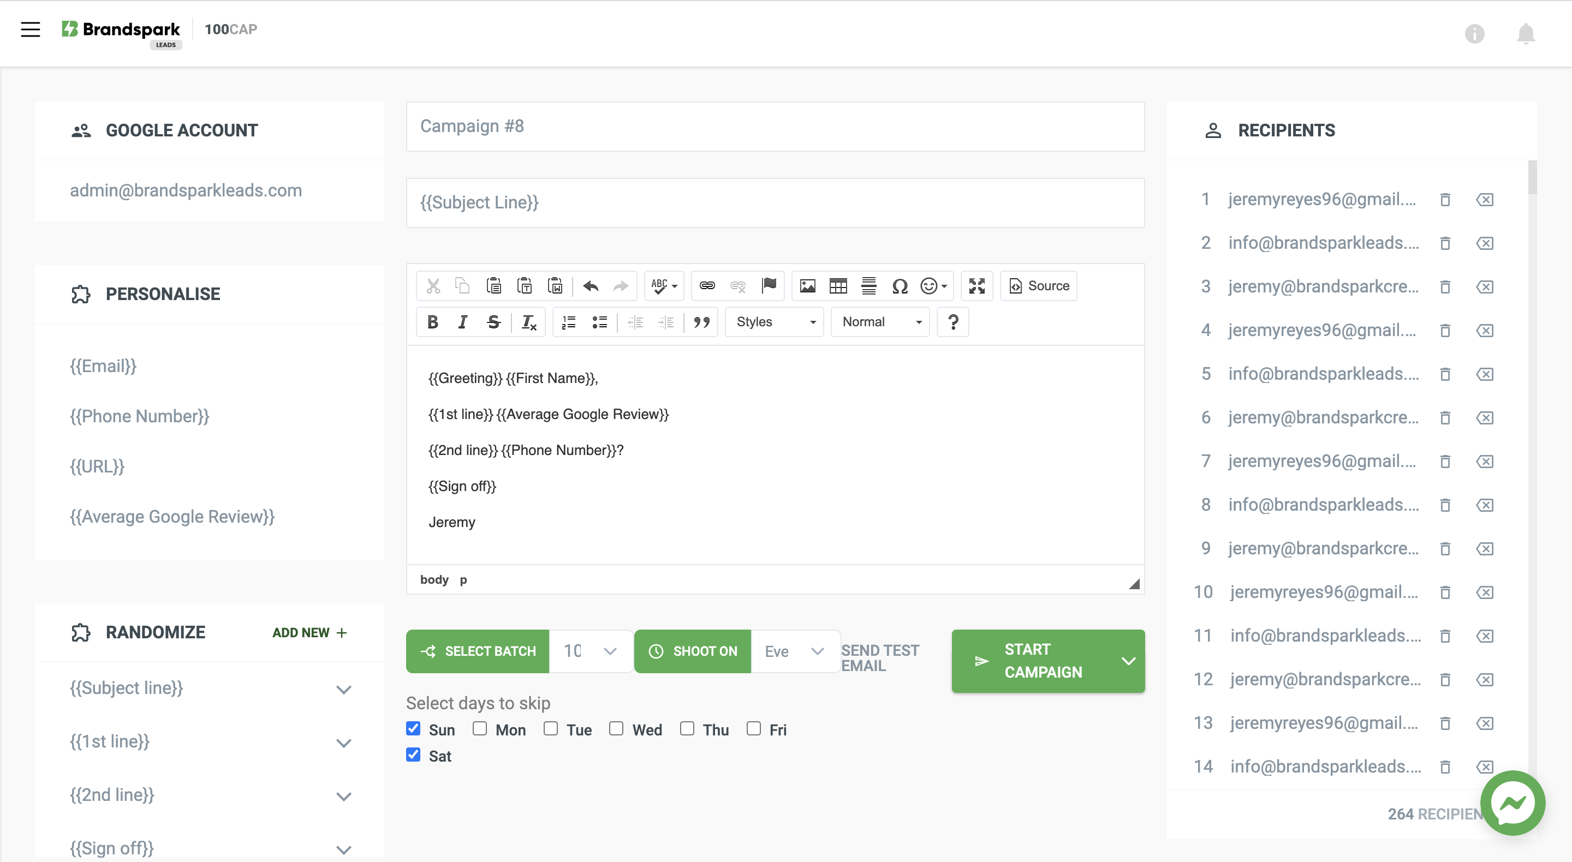Check the Mon skip-day checkbox
This screenshot has width=1572, height=862.
[480, 728]
